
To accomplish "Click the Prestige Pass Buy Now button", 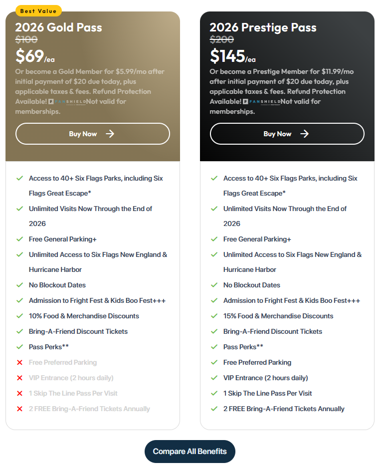I will click(287, 134).
